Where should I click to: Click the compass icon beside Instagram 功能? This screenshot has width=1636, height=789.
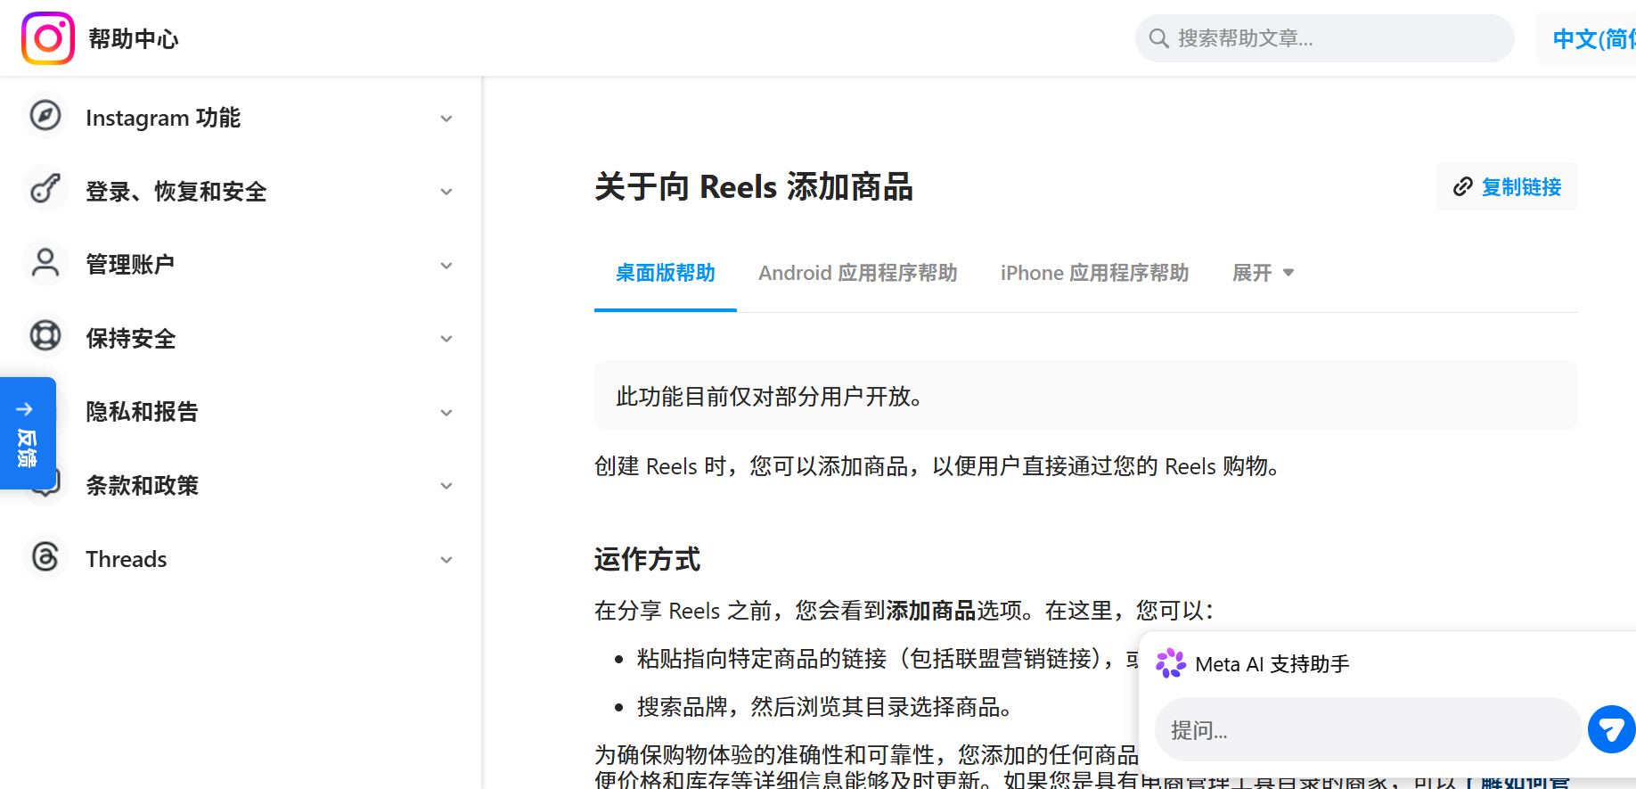pos(45,116)
